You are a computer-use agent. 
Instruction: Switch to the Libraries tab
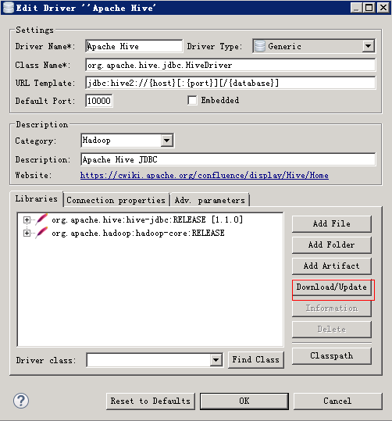click(36, 199)
